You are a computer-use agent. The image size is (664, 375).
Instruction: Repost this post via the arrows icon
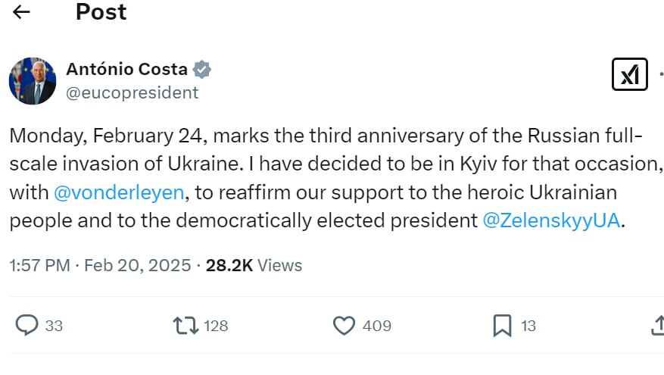click(185, 326)
